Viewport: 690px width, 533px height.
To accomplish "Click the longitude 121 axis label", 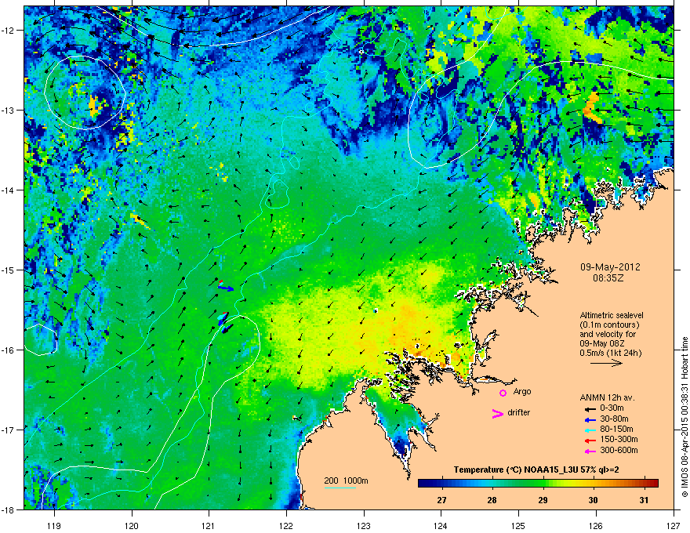I will pos(209,525).
